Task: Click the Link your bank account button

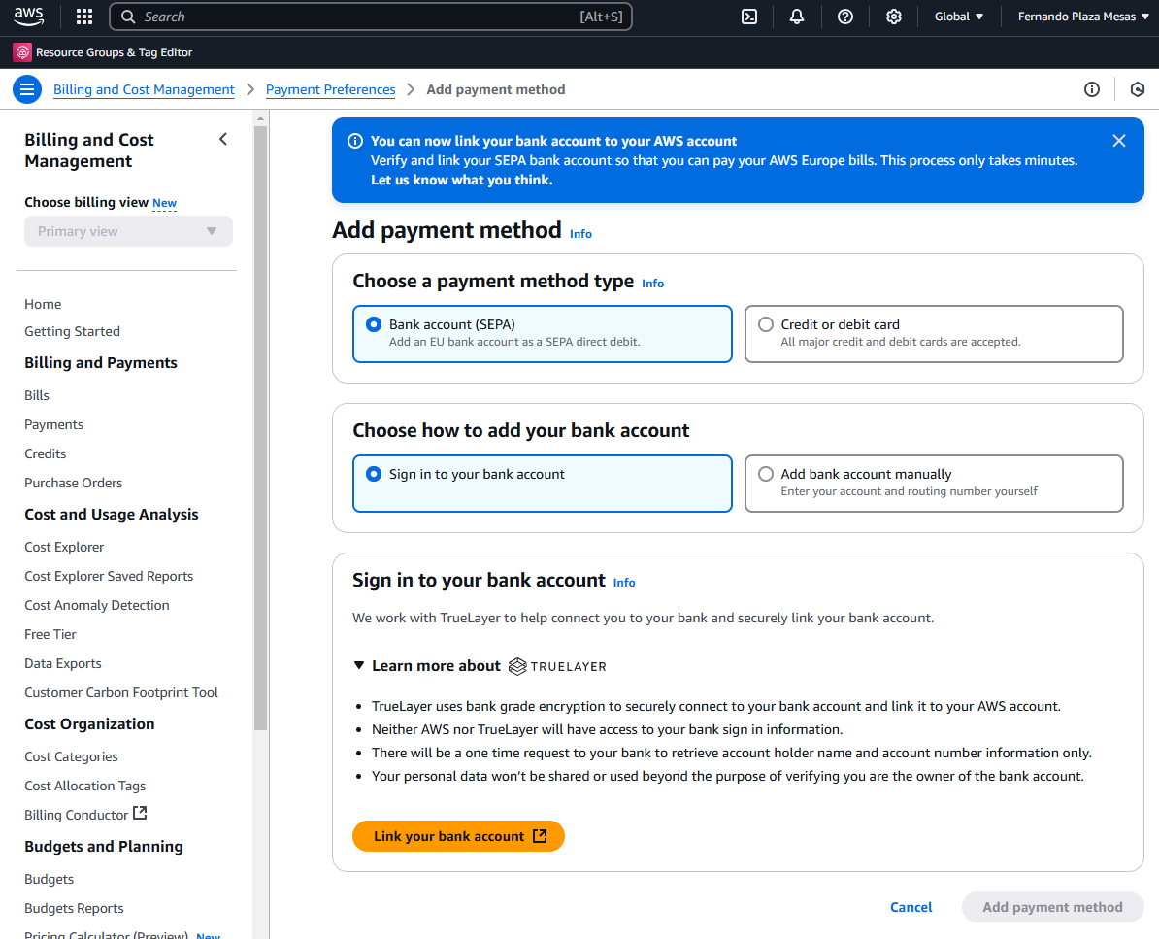Action: (x=458, y=836)
